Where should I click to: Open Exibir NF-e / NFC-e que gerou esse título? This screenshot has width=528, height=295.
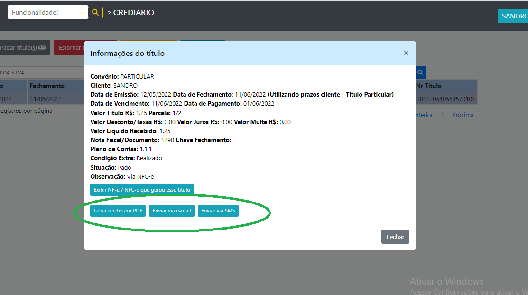[142, 190]
